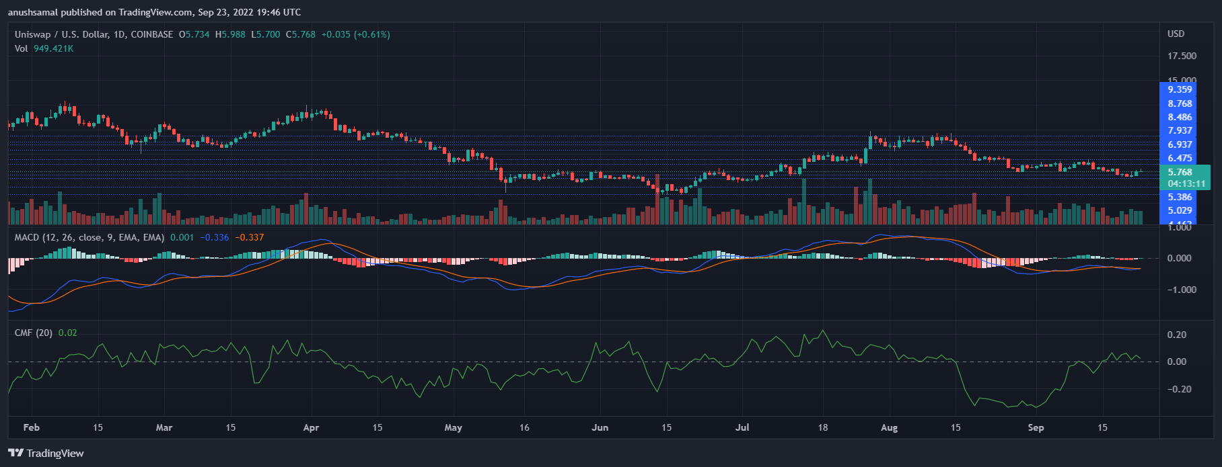Click the Apr label on the time axis
This screenshot has width=1222, height=467.
tap(311, 427)
